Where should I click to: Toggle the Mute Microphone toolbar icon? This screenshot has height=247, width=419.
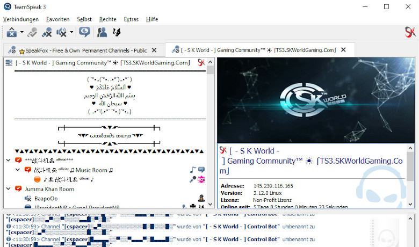point(47,32)
